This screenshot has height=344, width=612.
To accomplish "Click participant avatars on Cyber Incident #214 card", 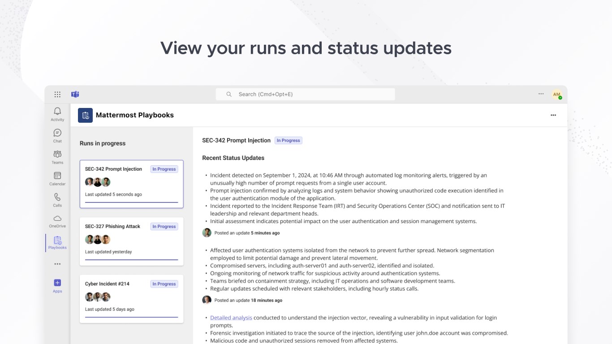I will (x=98, y=297).
